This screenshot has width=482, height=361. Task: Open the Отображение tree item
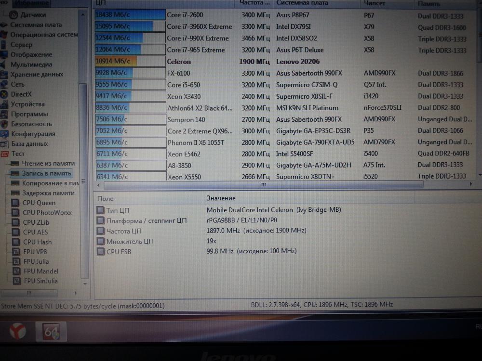coord(31,54)
